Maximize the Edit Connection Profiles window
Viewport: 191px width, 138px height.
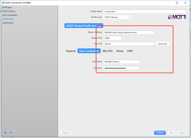point(177,3)
